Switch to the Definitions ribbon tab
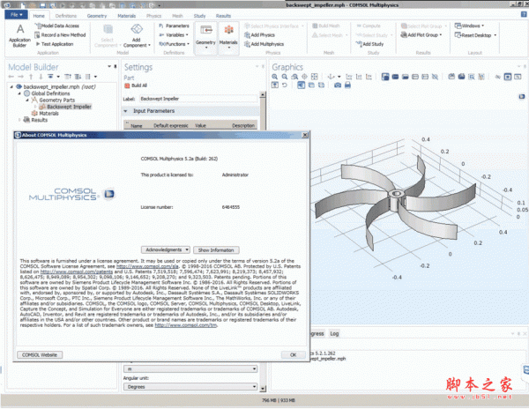 (66, 16)
